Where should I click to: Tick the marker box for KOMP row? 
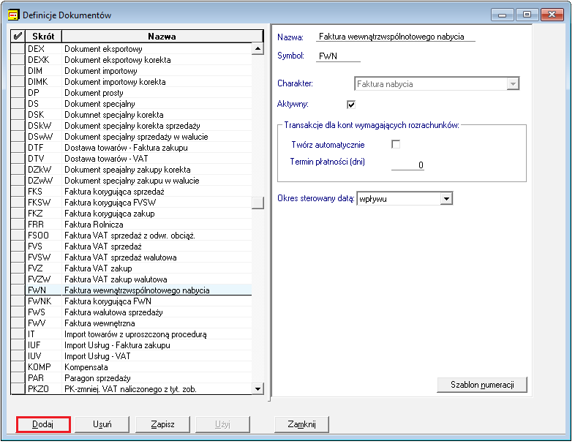(18, 367)
